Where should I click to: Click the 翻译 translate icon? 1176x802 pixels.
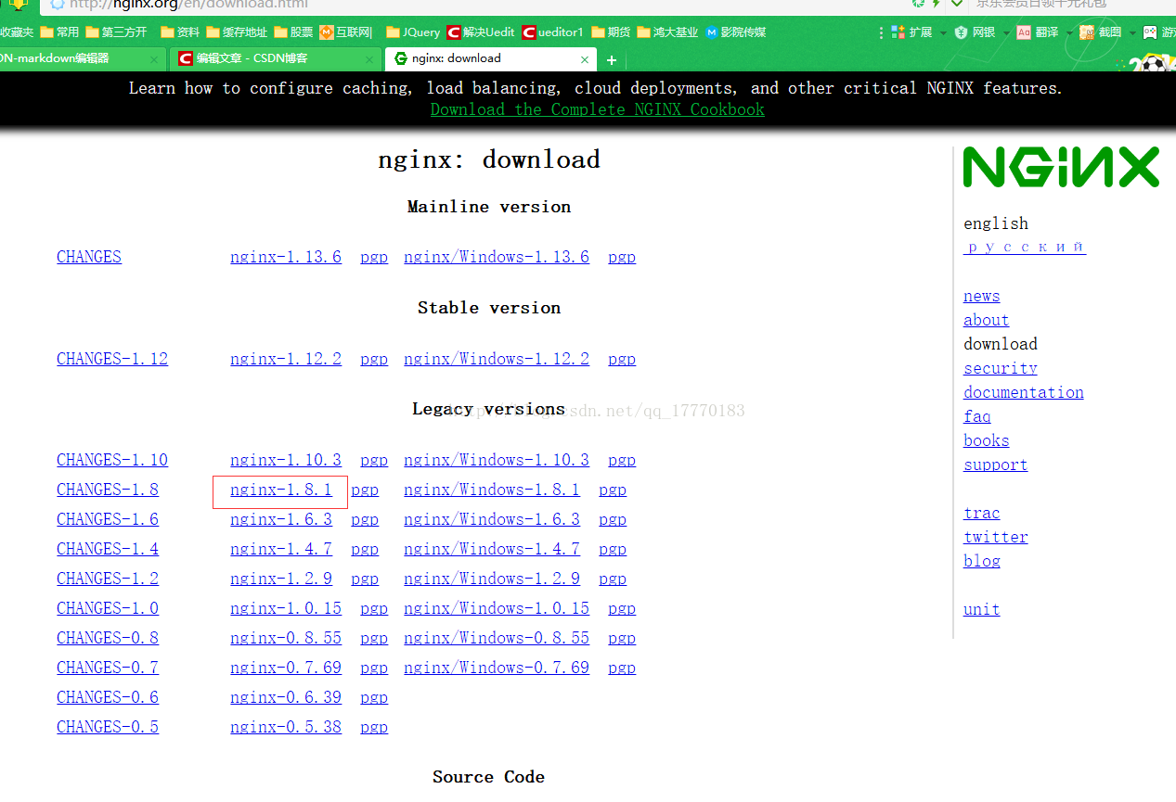(1024, 32)
